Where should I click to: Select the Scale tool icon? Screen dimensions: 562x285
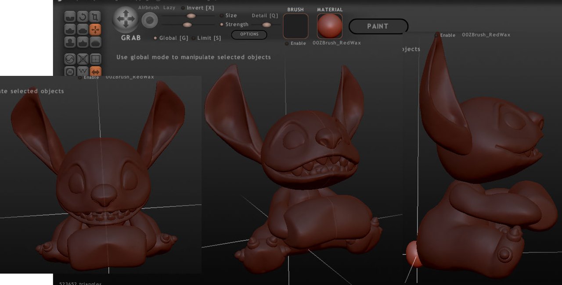(95, 17)
